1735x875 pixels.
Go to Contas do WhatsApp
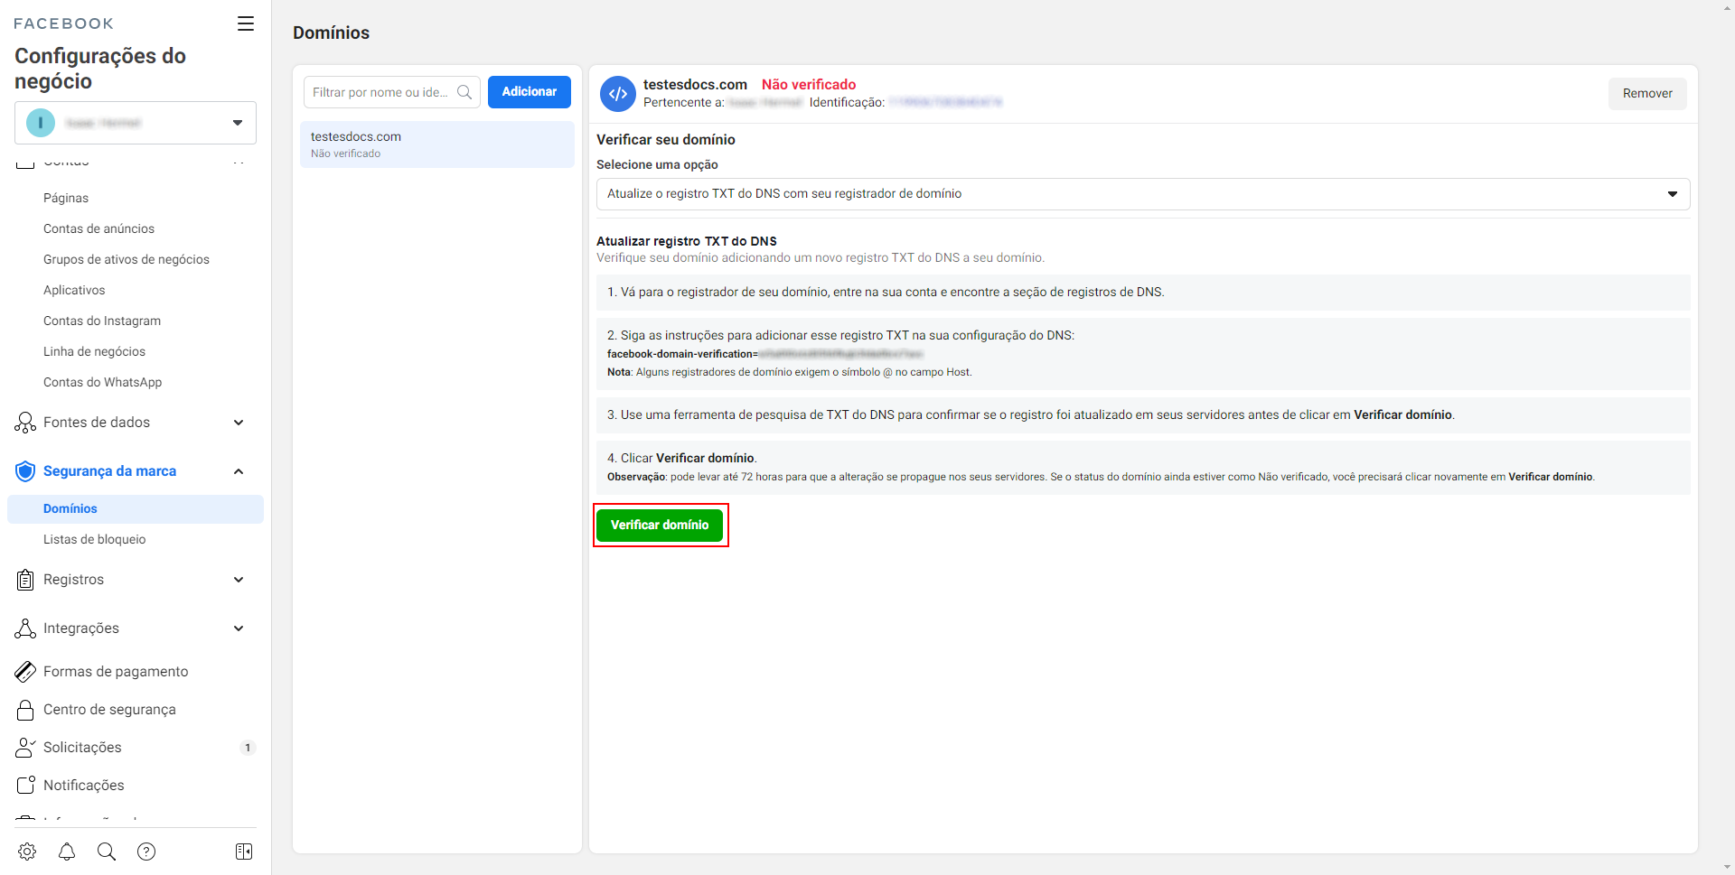pos(103,382)
